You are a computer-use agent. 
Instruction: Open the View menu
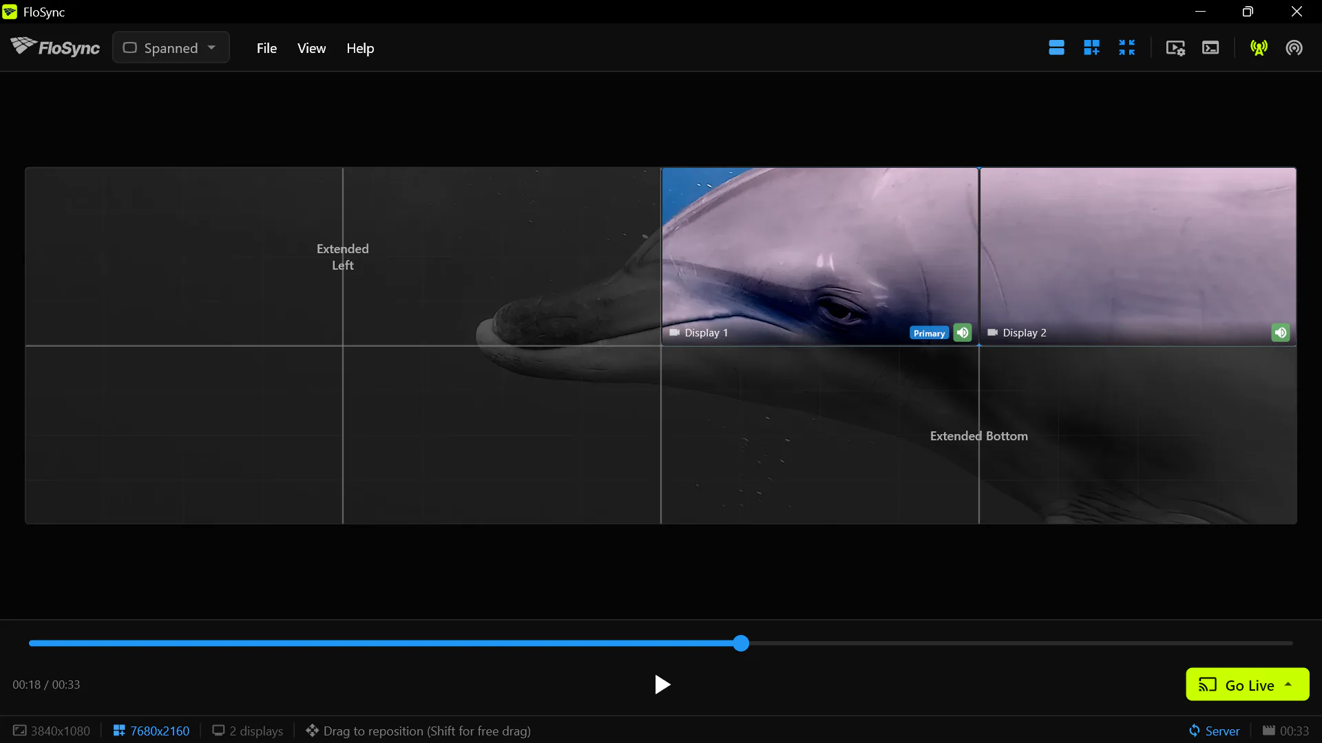tap(311, 48)
